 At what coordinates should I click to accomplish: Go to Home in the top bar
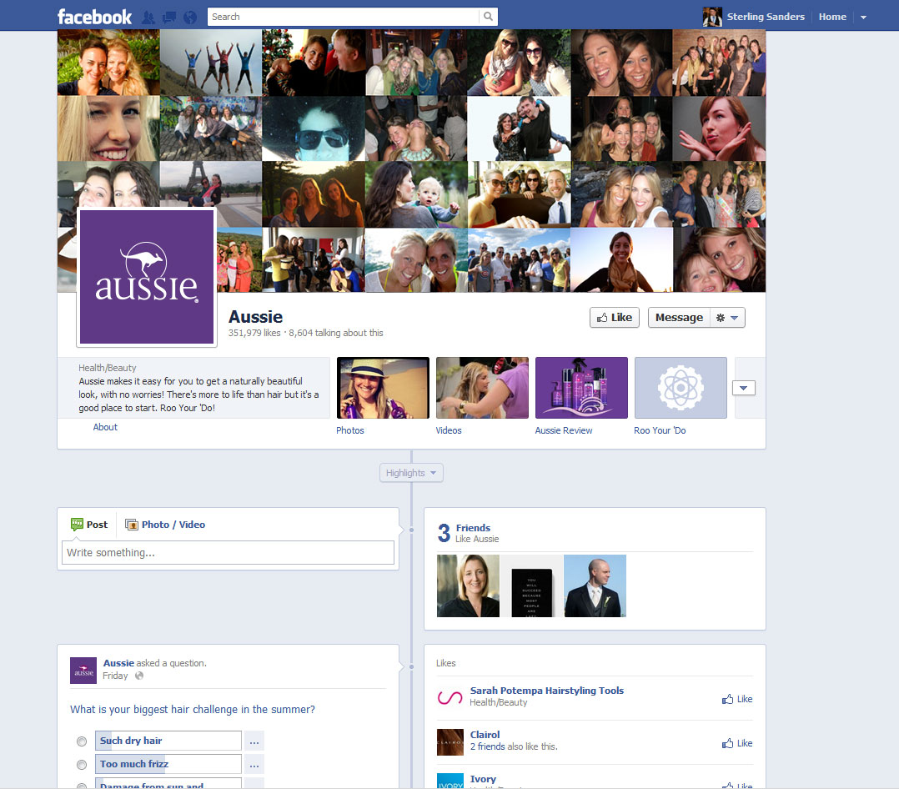click(832, 17)
